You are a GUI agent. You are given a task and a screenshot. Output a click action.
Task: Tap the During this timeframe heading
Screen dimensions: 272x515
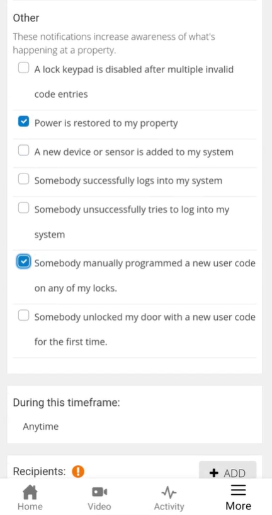pos(67,403)
